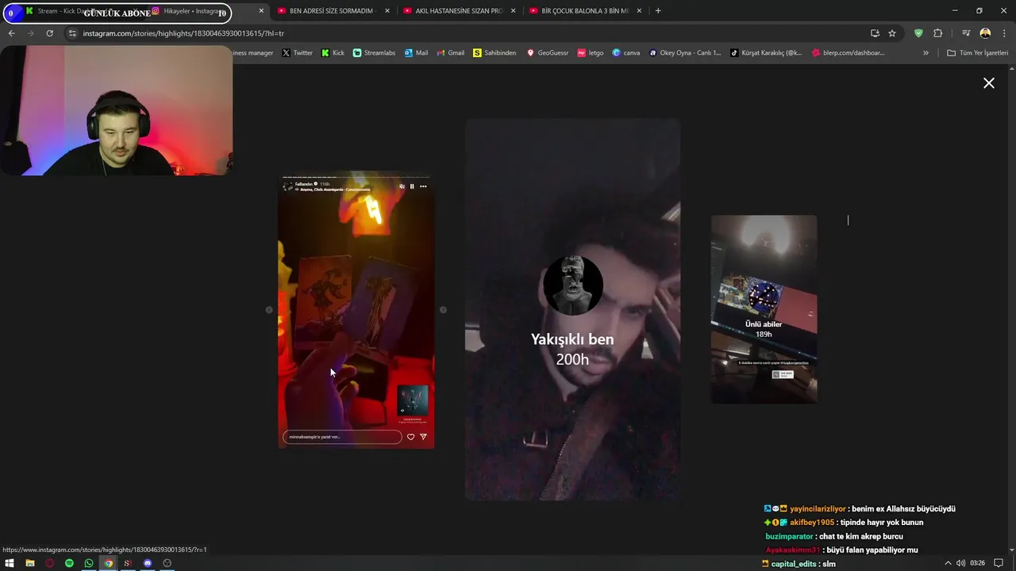Screen dimensions: 1016x571
Task: Click the chat username 'akifbey1905'
Action: (x=812, y=523)
